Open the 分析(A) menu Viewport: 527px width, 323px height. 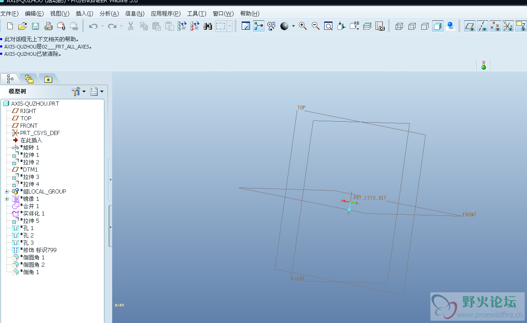pos(109,13)
